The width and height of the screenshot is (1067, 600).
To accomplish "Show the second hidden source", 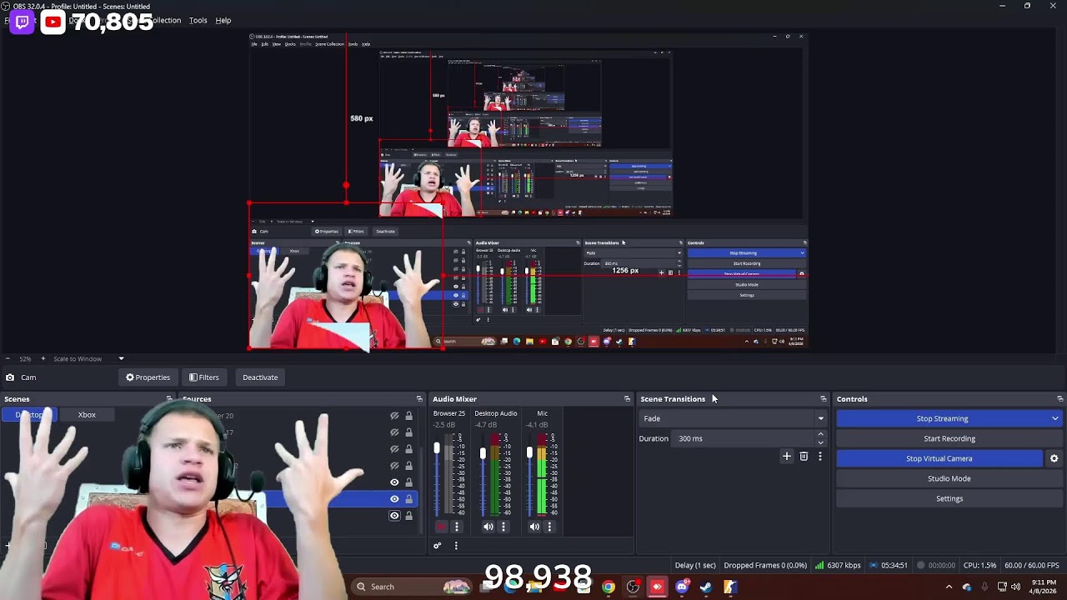I will pos(394,432).
